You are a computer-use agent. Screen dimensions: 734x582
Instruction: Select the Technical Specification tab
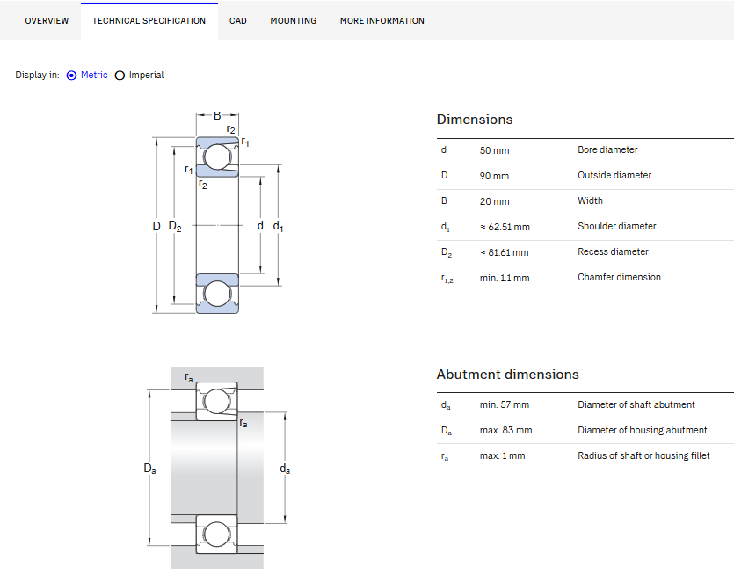tap(149, 21)
